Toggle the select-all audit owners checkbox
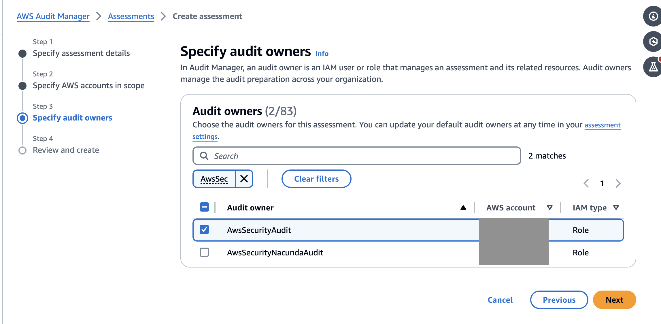The image size is (661, 324). [204, 207]
